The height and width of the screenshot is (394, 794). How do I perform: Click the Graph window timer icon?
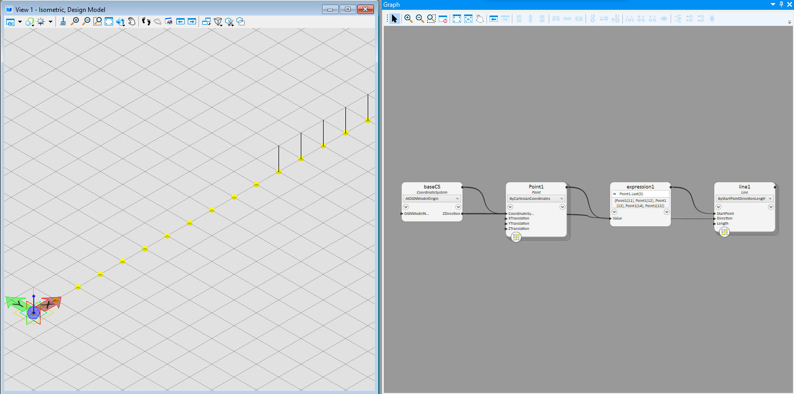click(x=443, y=19)
